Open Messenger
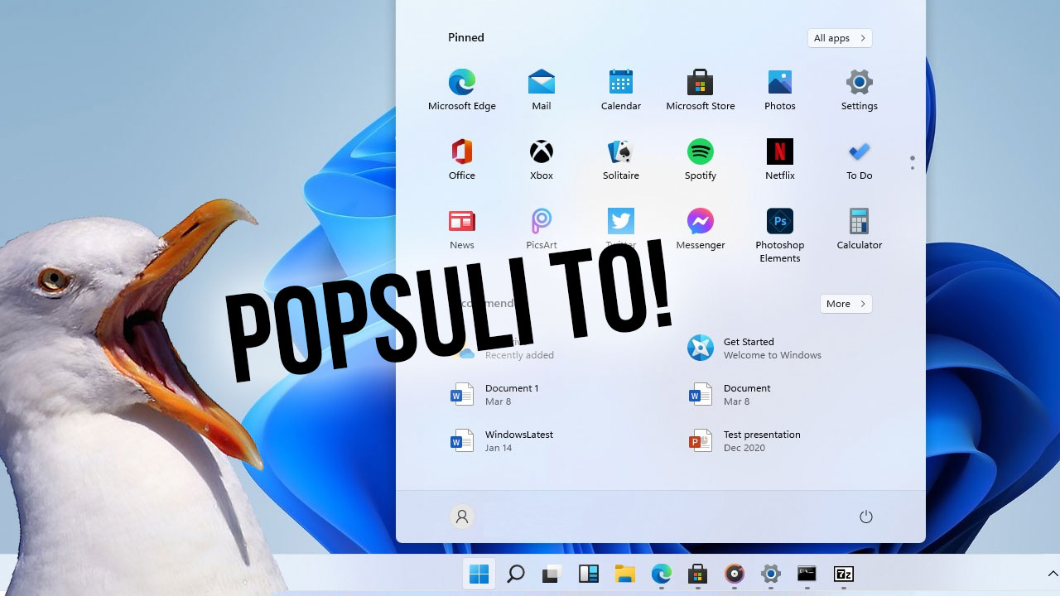Viewport: 1060px width, 596px height. coord(701,229)
